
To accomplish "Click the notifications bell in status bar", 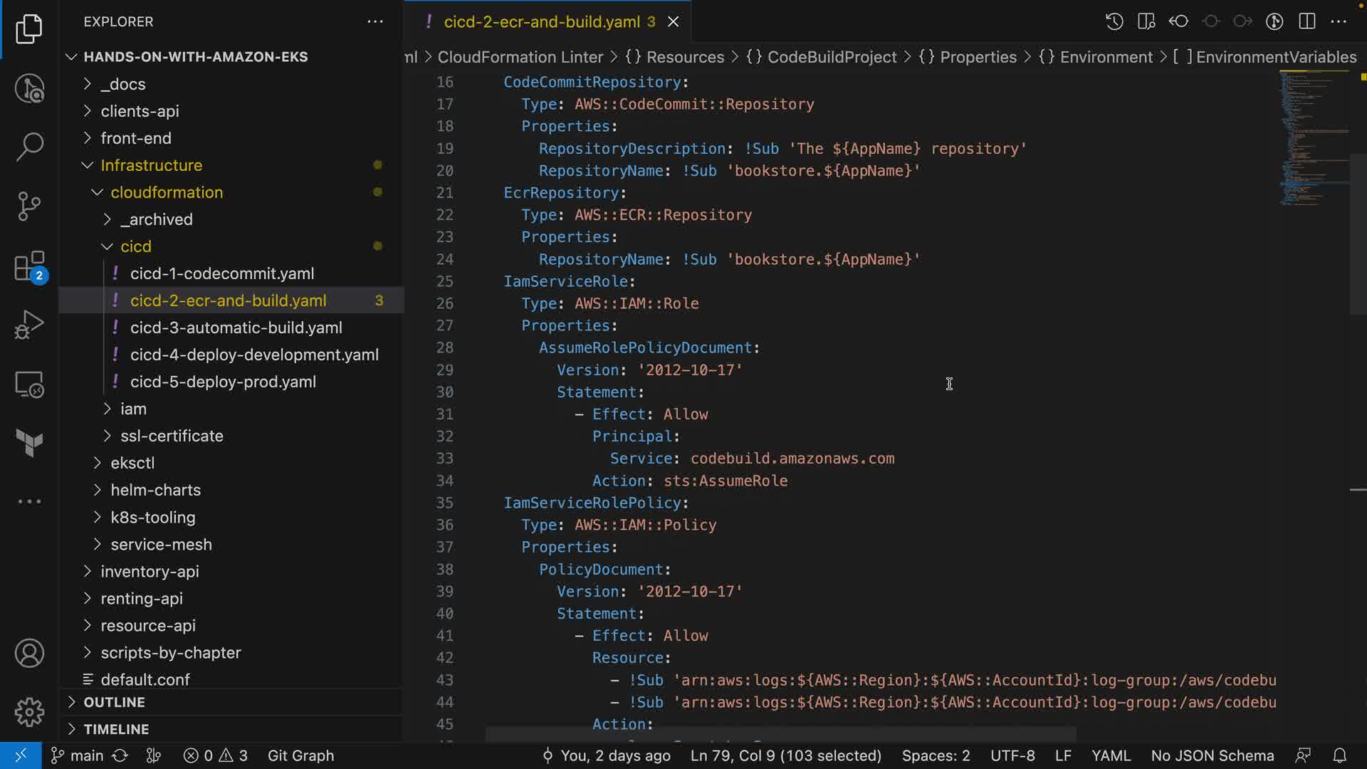I will [1339, 755].
